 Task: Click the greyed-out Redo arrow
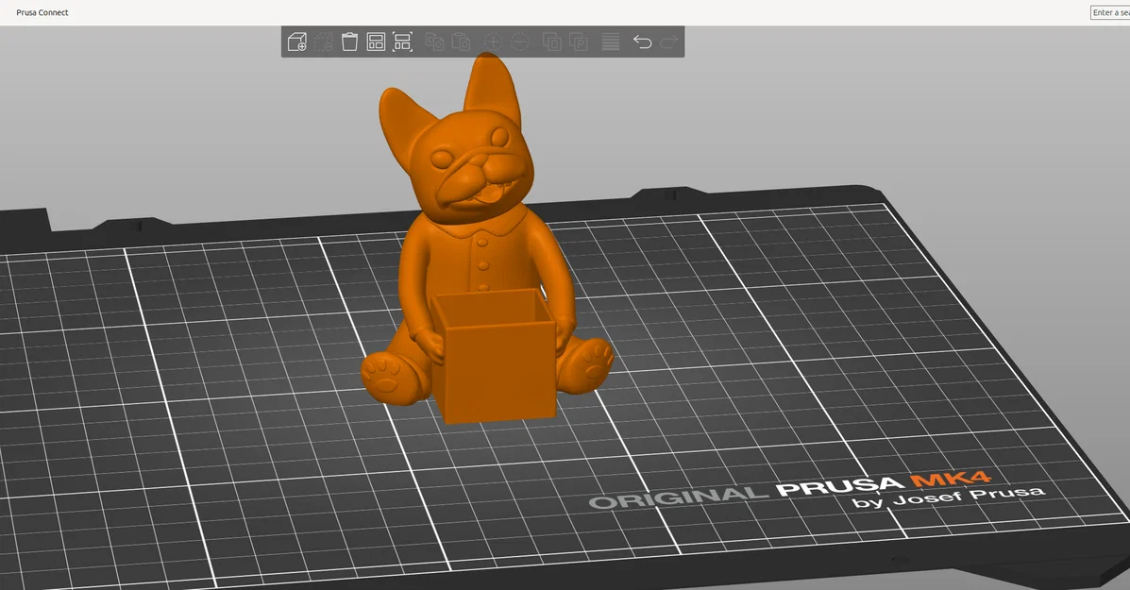tap(668, 42)
